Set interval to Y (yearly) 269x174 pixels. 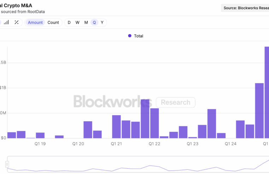pyautogui.click(x=102, y=23)
